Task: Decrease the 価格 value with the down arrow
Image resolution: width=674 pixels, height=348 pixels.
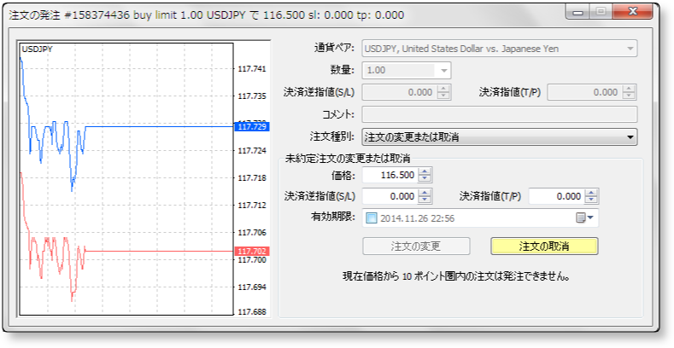Action: [425, 178]
